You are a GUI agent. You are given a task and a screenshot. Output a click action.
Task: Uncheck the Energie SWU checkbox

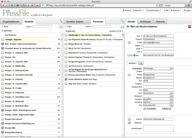[3, 127]
